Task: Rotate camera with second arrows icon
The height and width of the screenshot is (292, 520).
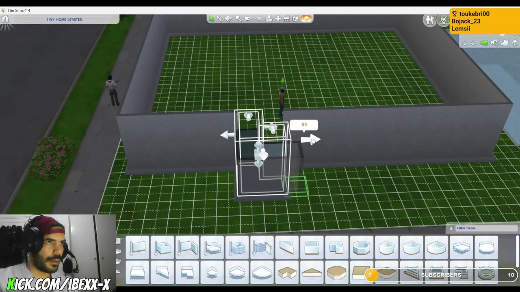Action: [474, 43]
